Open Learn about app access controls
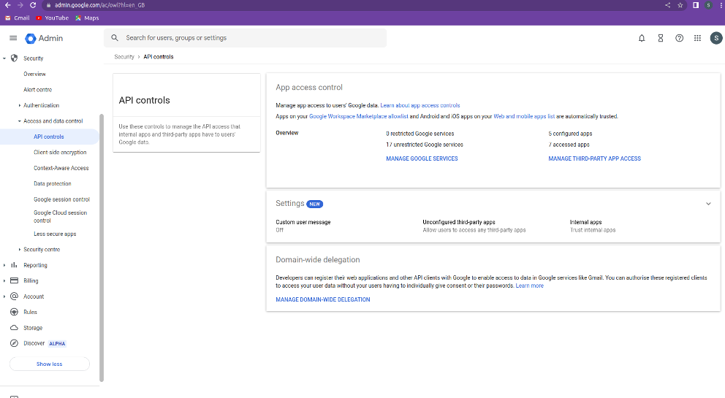725x398 pixels. click(420, 105)
